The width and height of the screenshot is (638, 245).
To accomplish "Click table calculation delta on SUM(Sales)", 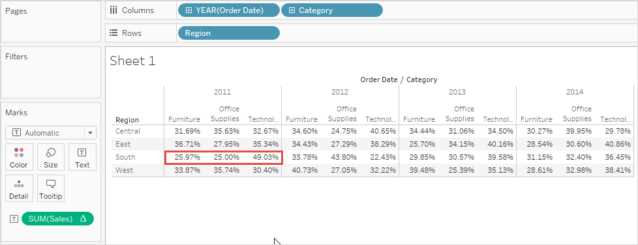I will click(x=83, y=218).
